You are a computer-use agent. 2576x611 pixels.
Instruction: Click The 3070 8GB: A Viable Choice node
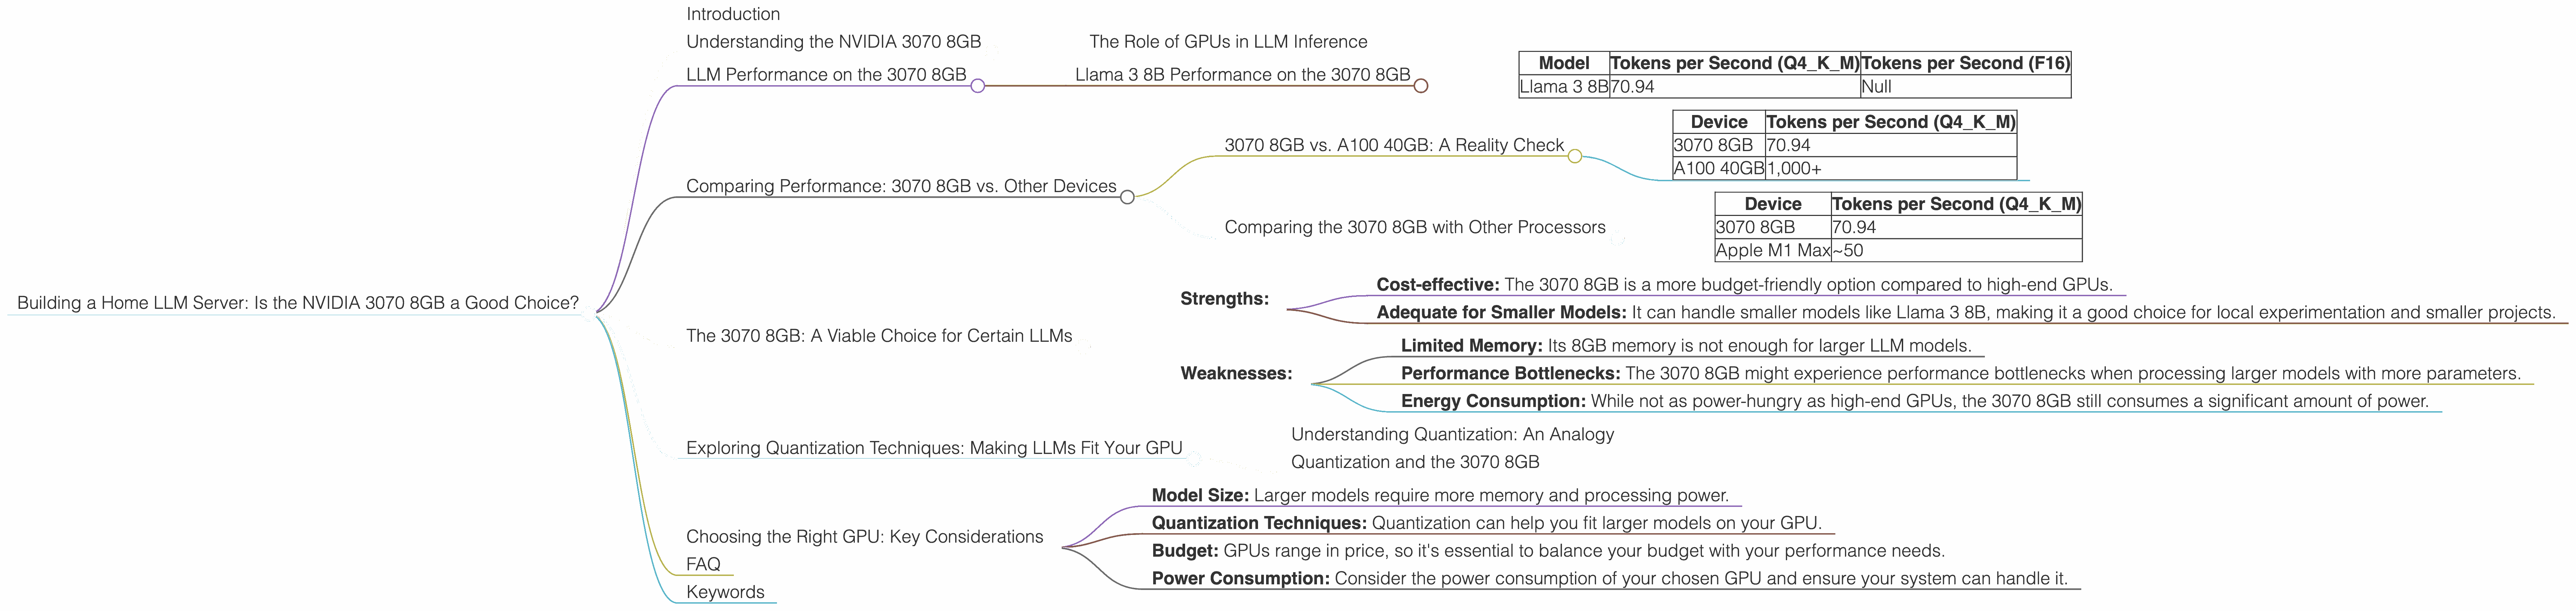878,336
